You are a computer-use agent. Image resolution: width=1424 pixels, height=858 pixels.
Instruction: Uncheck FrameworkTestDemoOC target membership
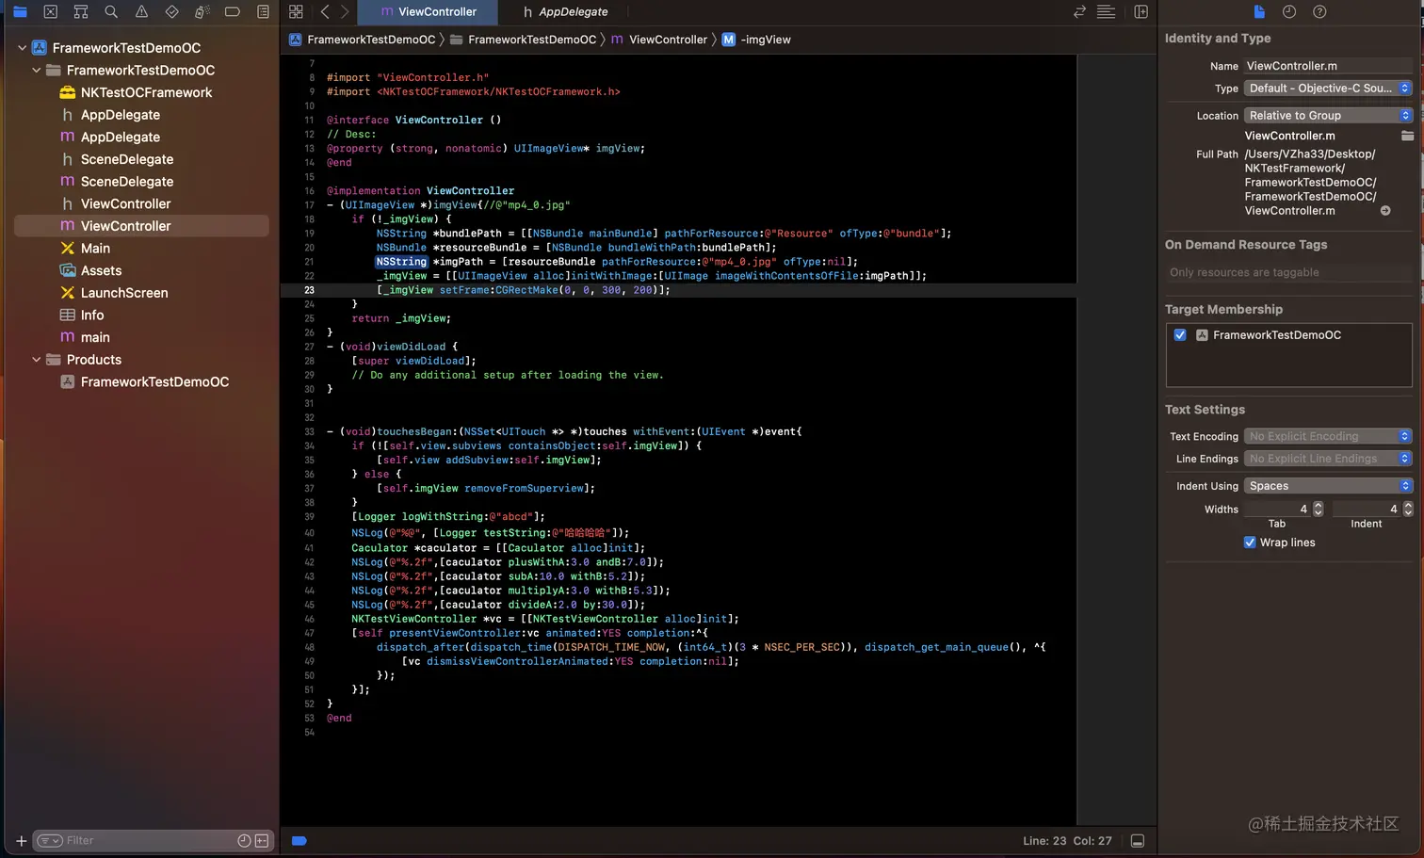pyautogui.click(x=1180, y=335)
